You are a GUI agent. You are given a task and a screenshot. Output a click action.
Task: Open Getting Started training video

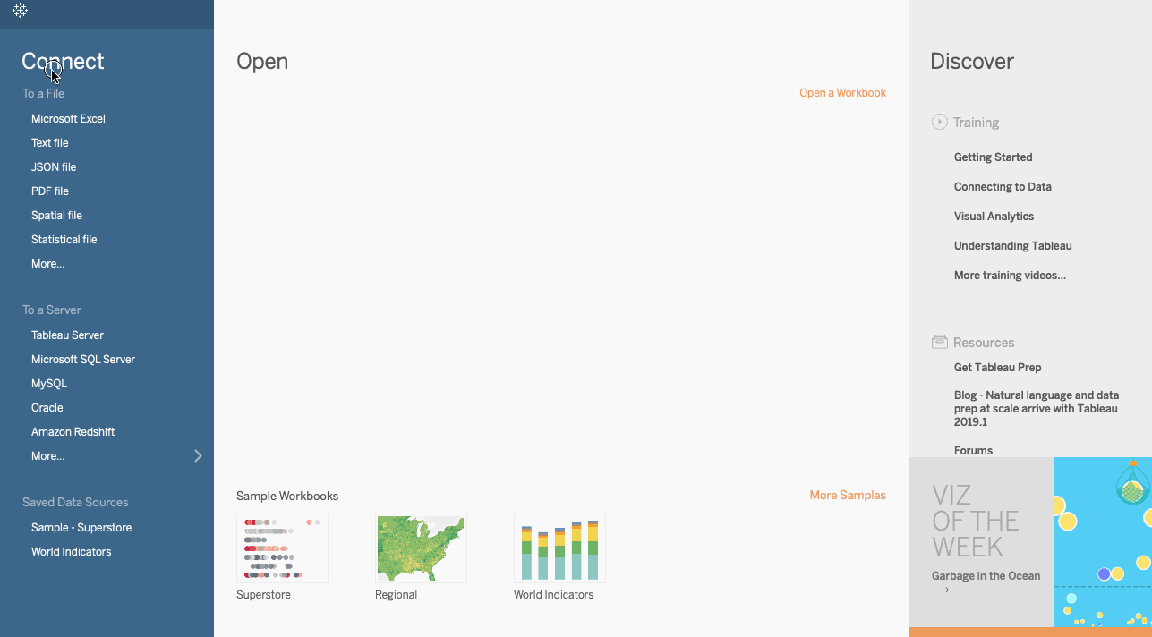[993, 157]
